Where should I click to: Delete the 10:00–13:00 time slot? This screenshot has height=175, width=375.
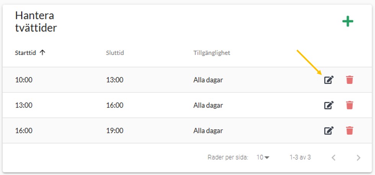349,80
